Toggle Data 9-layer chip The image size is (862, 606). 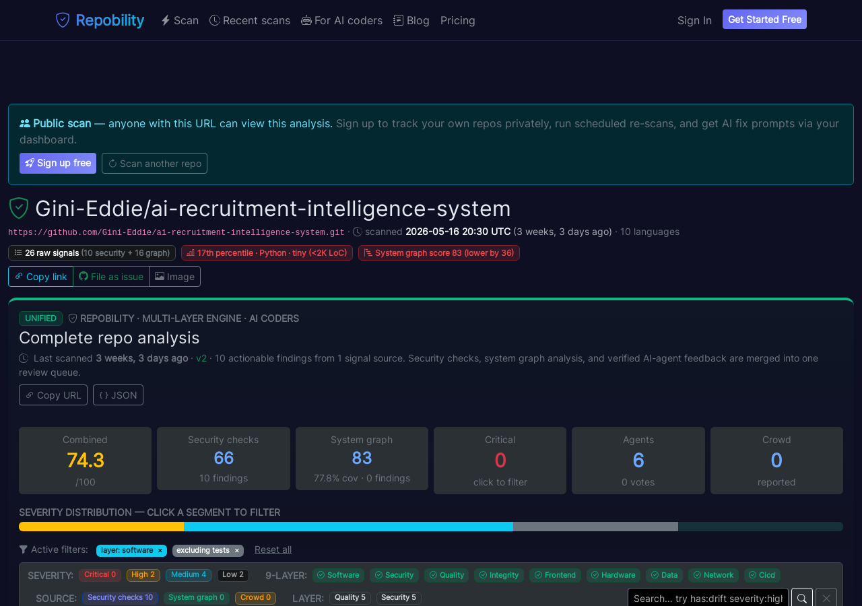[x=664, y=575]
